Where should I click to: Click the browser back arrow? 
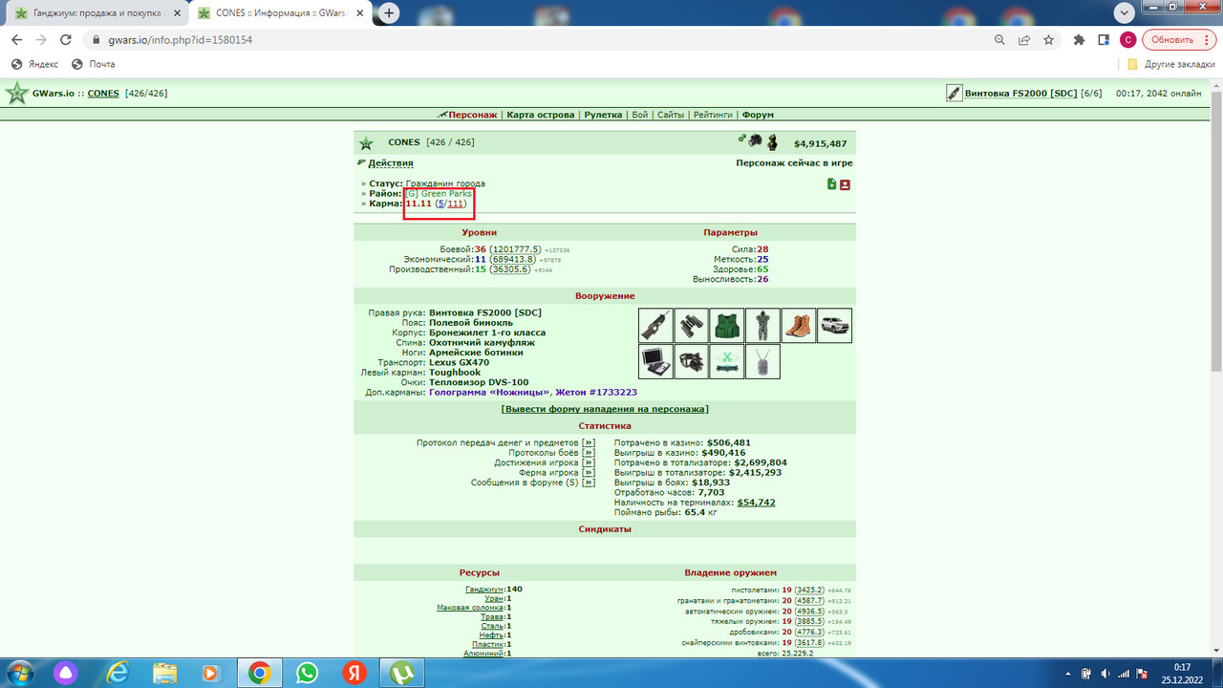coord(16,40)
